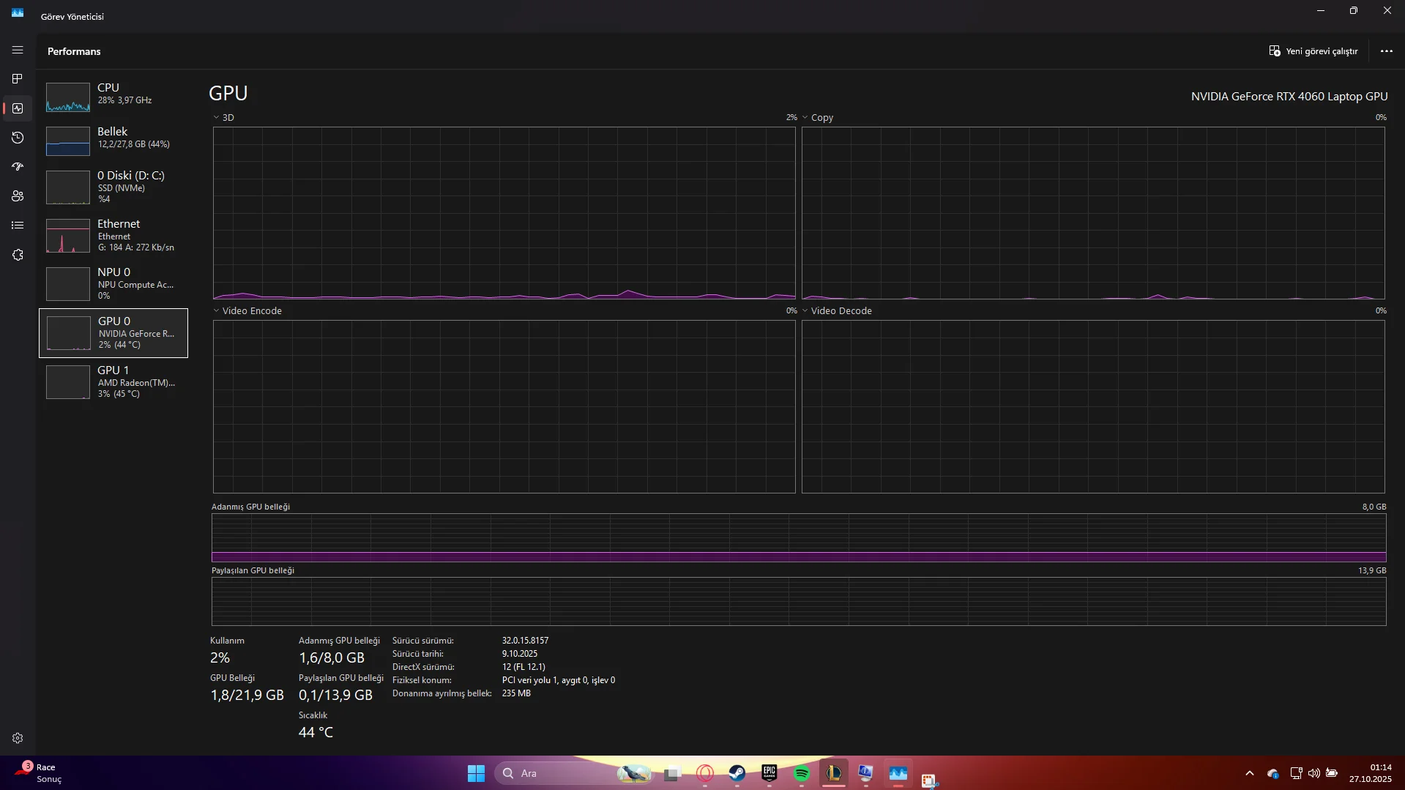Open the clock and date flyout
Image resolution: width=1405 pixels, height=790 pixels.
1371,773
